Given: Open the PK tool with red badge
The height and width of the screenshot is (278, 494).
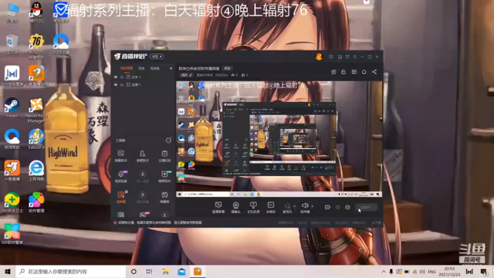Looking at the screenshot, I should click(143, 215).
